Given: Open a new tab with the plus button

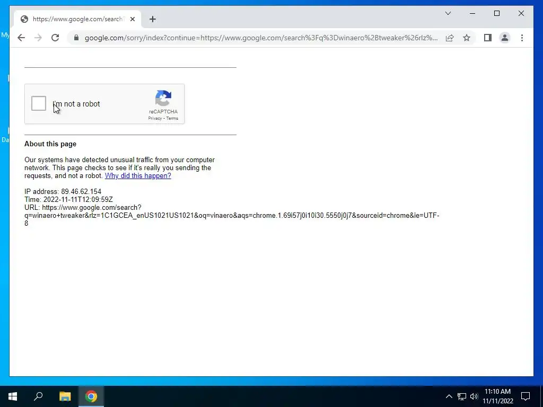Looking at the screenshot, I should click(152, 19).
